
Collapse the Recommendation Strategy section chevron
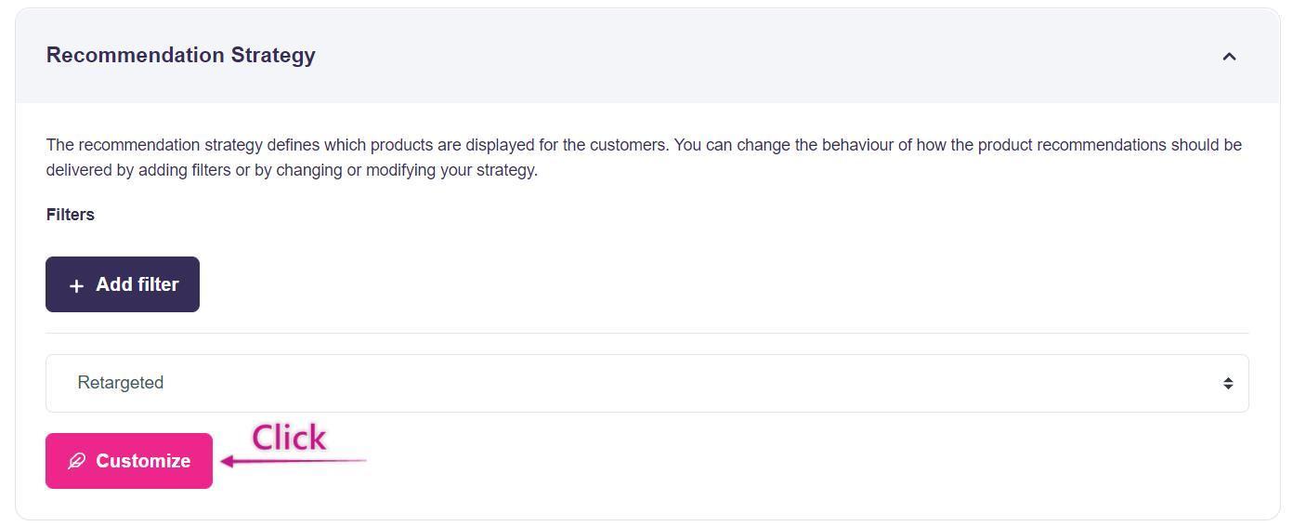1228,57
